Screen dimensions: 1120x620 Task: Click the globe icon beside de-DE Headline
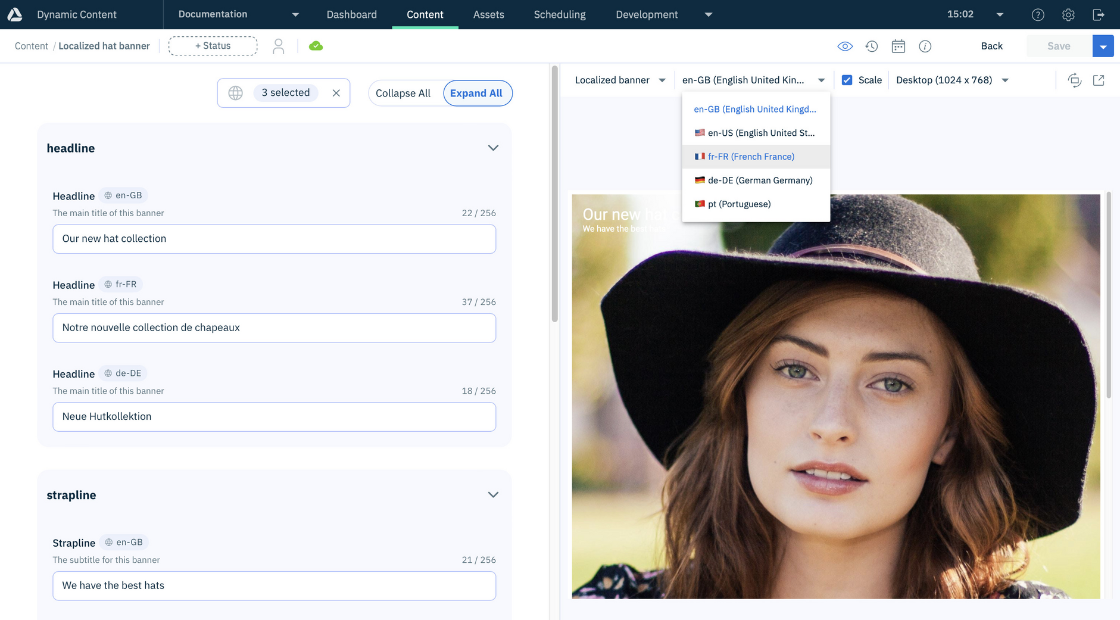[108, 373]
